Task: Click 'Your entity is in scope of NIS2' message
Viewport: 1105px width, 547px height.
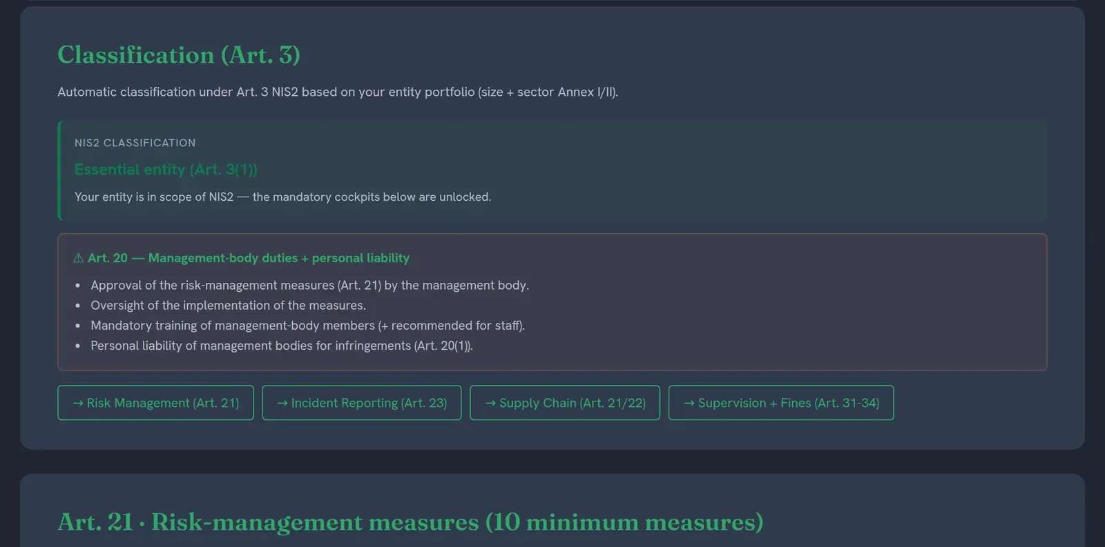Action: point(283,197)
